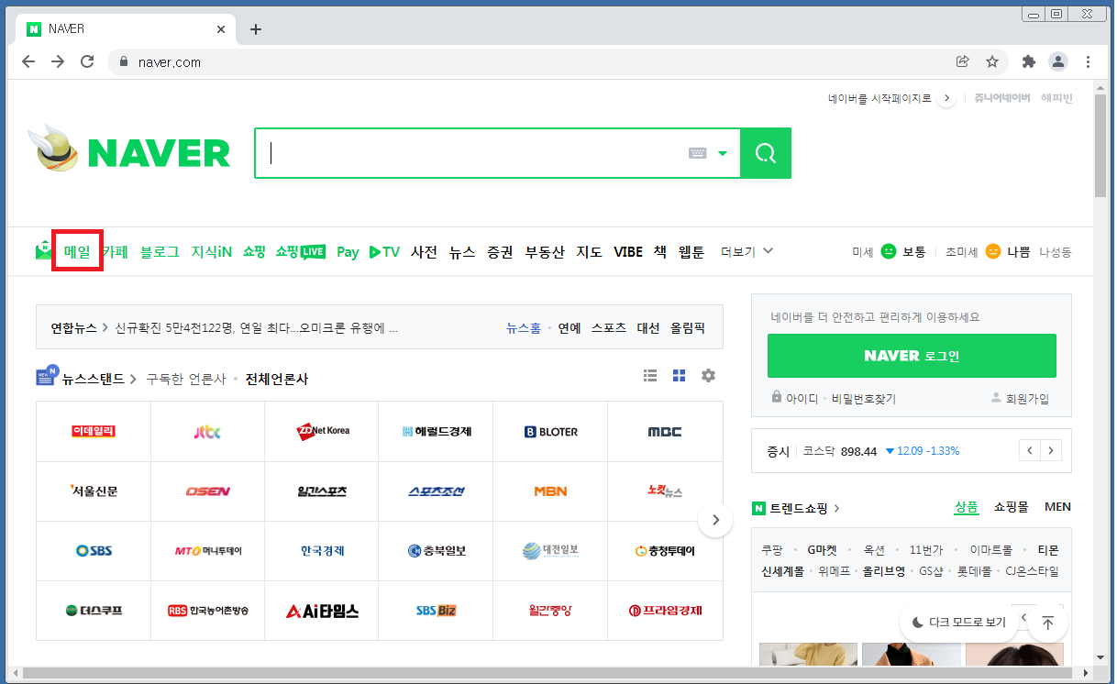The width and height of the screenshot is (1117, 684).
Task: Click the 아이디 find link with lock icon
Action: (x=795, y=399)
